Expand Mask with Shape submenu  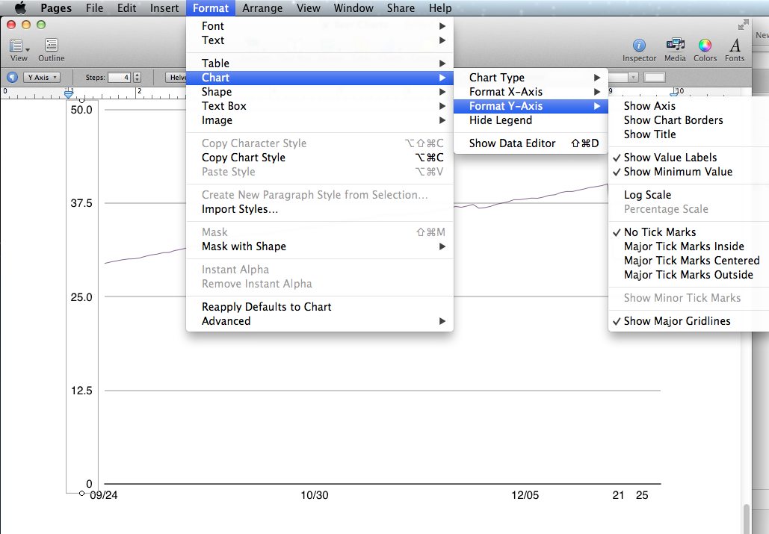pyautogui.click(x=320, y=246)
